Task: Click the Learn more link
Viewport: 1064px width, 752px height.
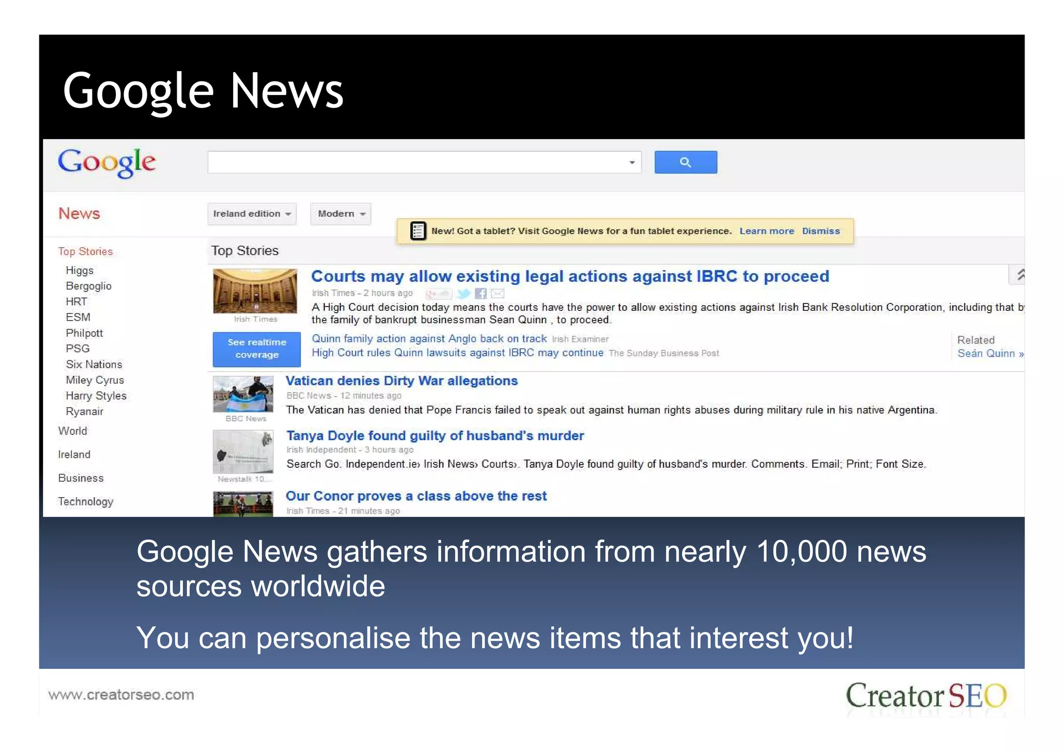Action: tap(767, 231)
